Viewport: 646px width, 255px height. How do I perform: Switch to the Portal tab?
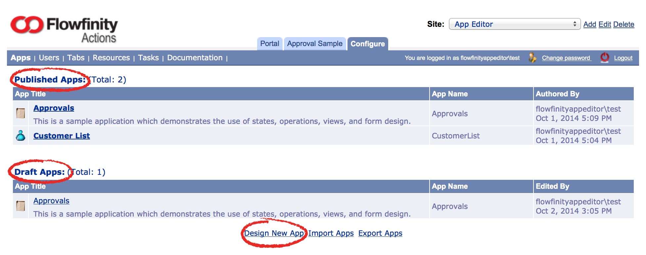270,44
